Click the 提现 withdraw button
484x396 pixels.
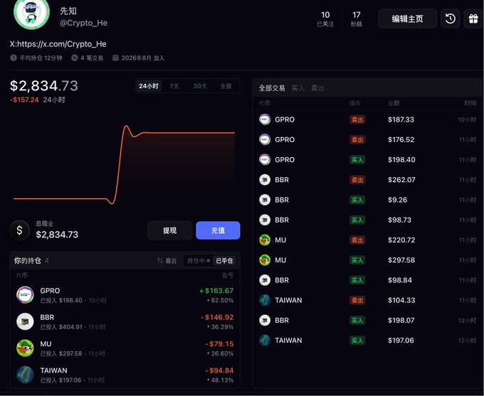(x=170, y=230)
